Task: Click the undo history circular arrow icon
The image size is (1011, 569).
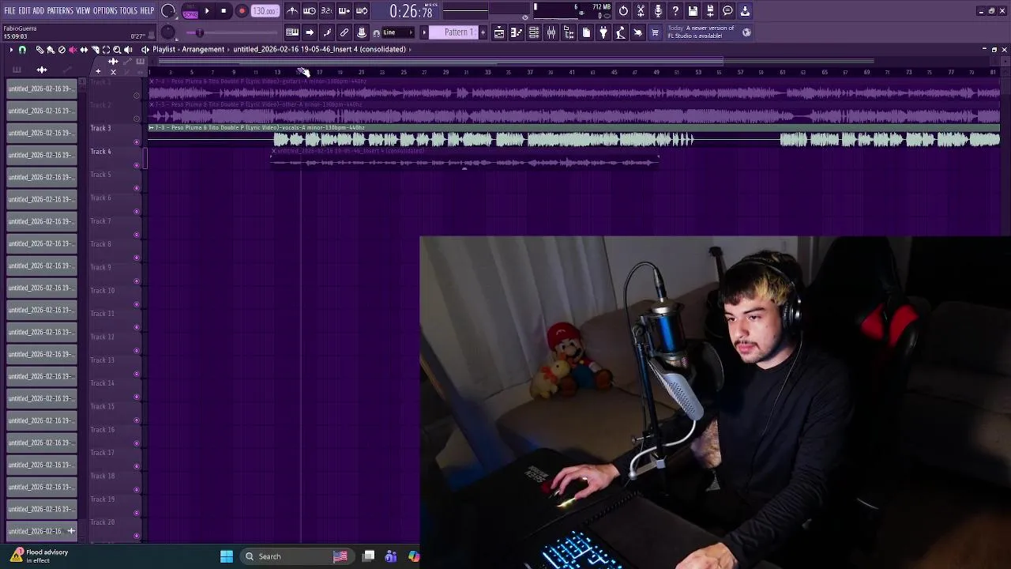Action: point(623,11)
